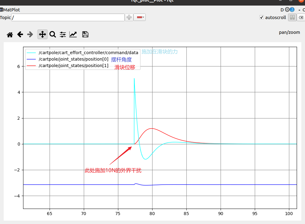This screenshot has height=224, width=305.
Task: Click the y-axis tick label −4
Action: tap(17, 196)
